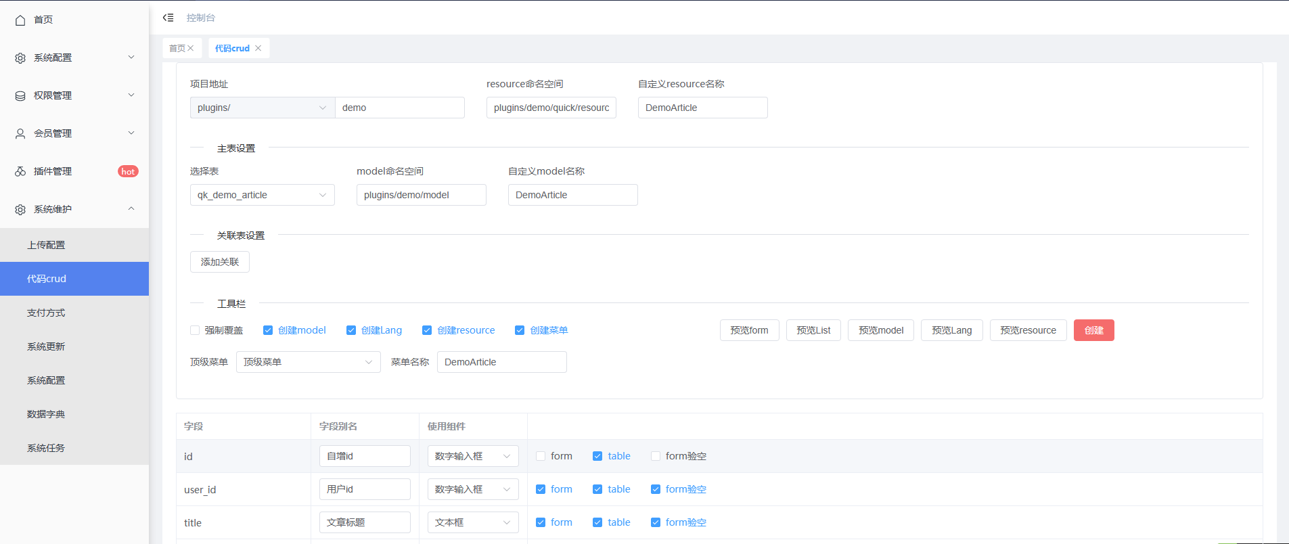Close the 代码crud tab

coord(258,48)
